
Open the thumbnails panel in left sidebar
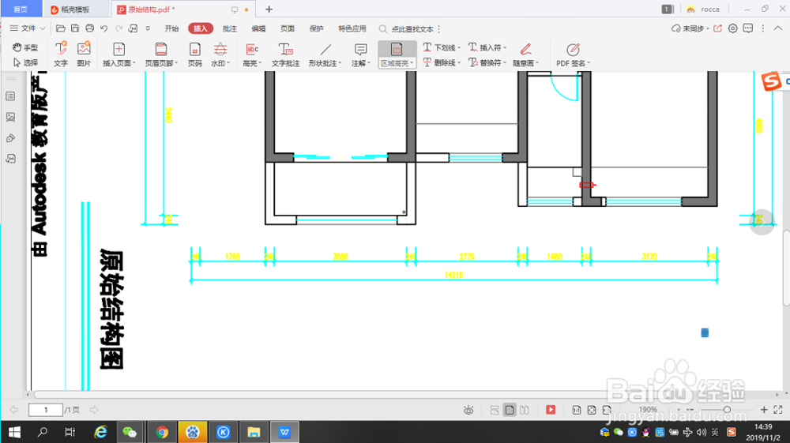pyautogui.click(x=10, y=96)
